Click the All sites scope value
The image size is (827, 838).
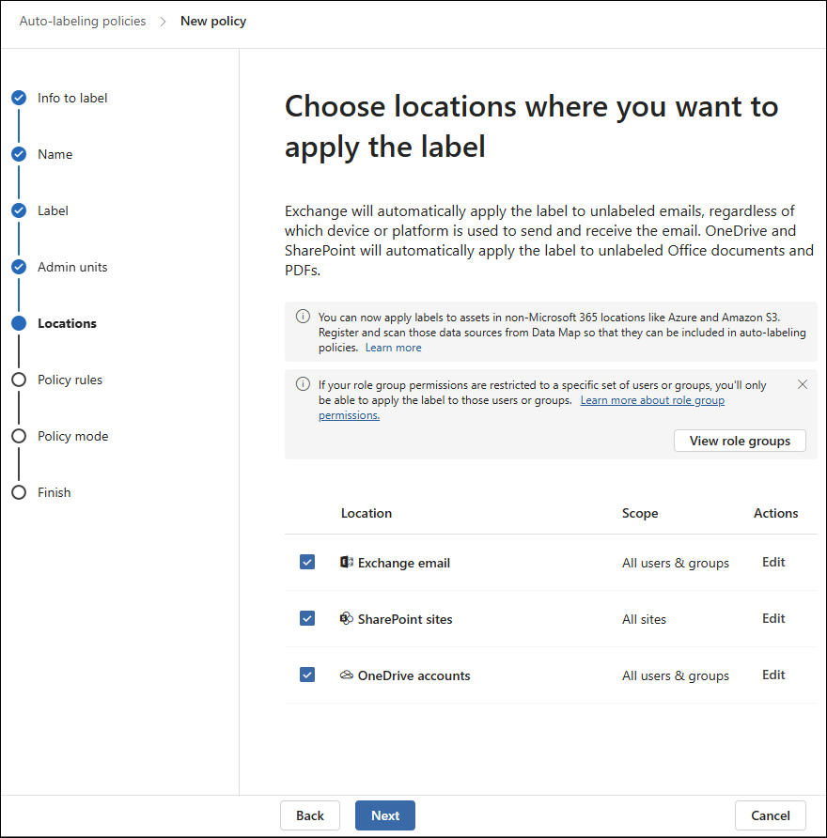point(644,619)
